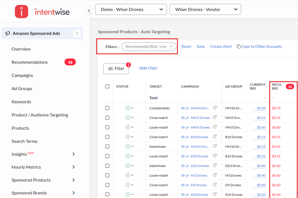The width and height of the screenshot is (298, 198).
Task: Edit the $0.50 current bid value
Action: click(261, 108)
